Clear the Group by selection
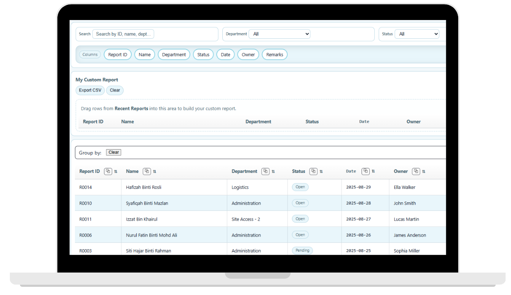 (x=113, y=152)
